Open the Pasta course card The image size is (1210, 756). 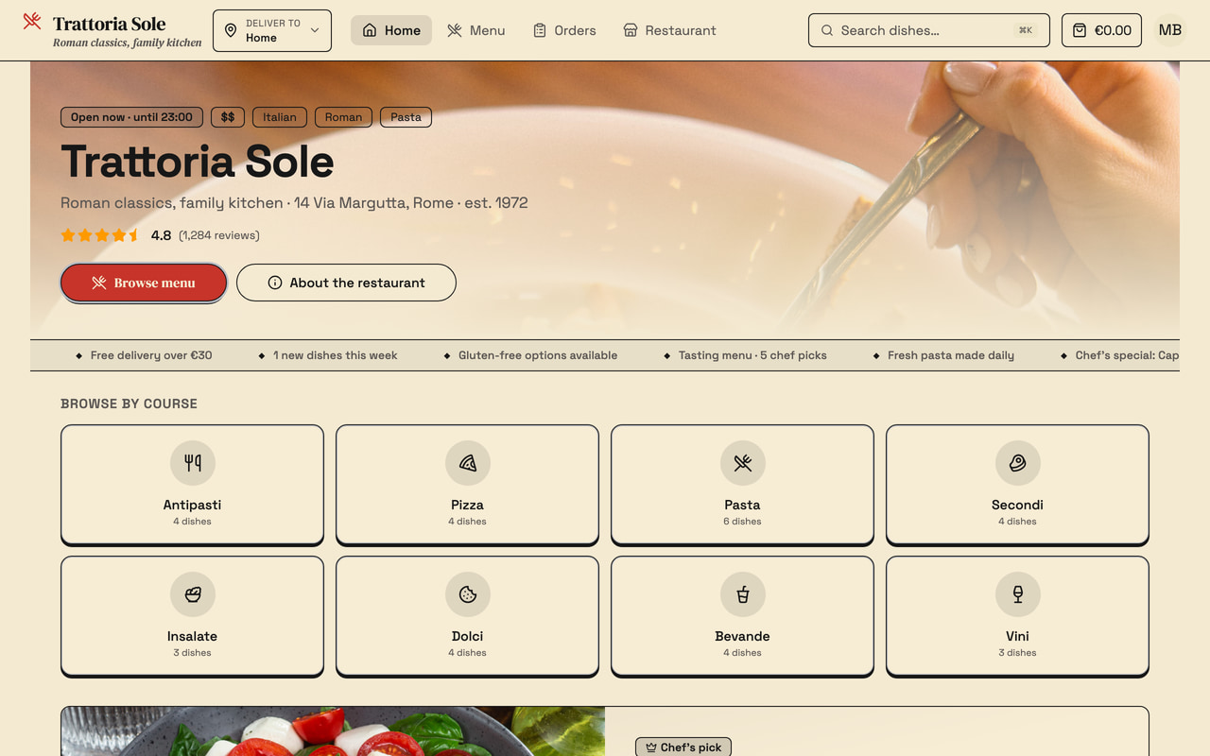742,484
